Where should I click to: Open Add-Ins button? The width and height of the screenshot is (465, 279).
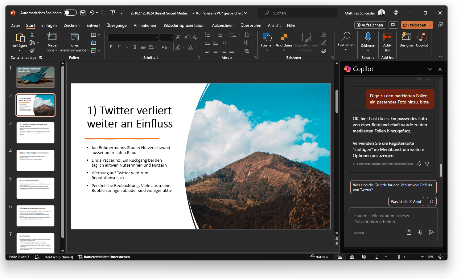[387, 42]
